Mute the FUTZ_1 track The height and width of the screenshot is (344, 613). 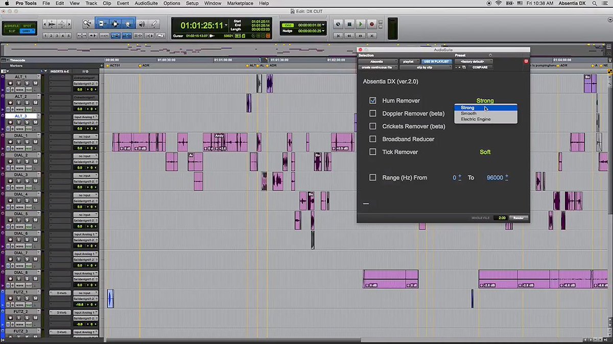coord(35,298)
